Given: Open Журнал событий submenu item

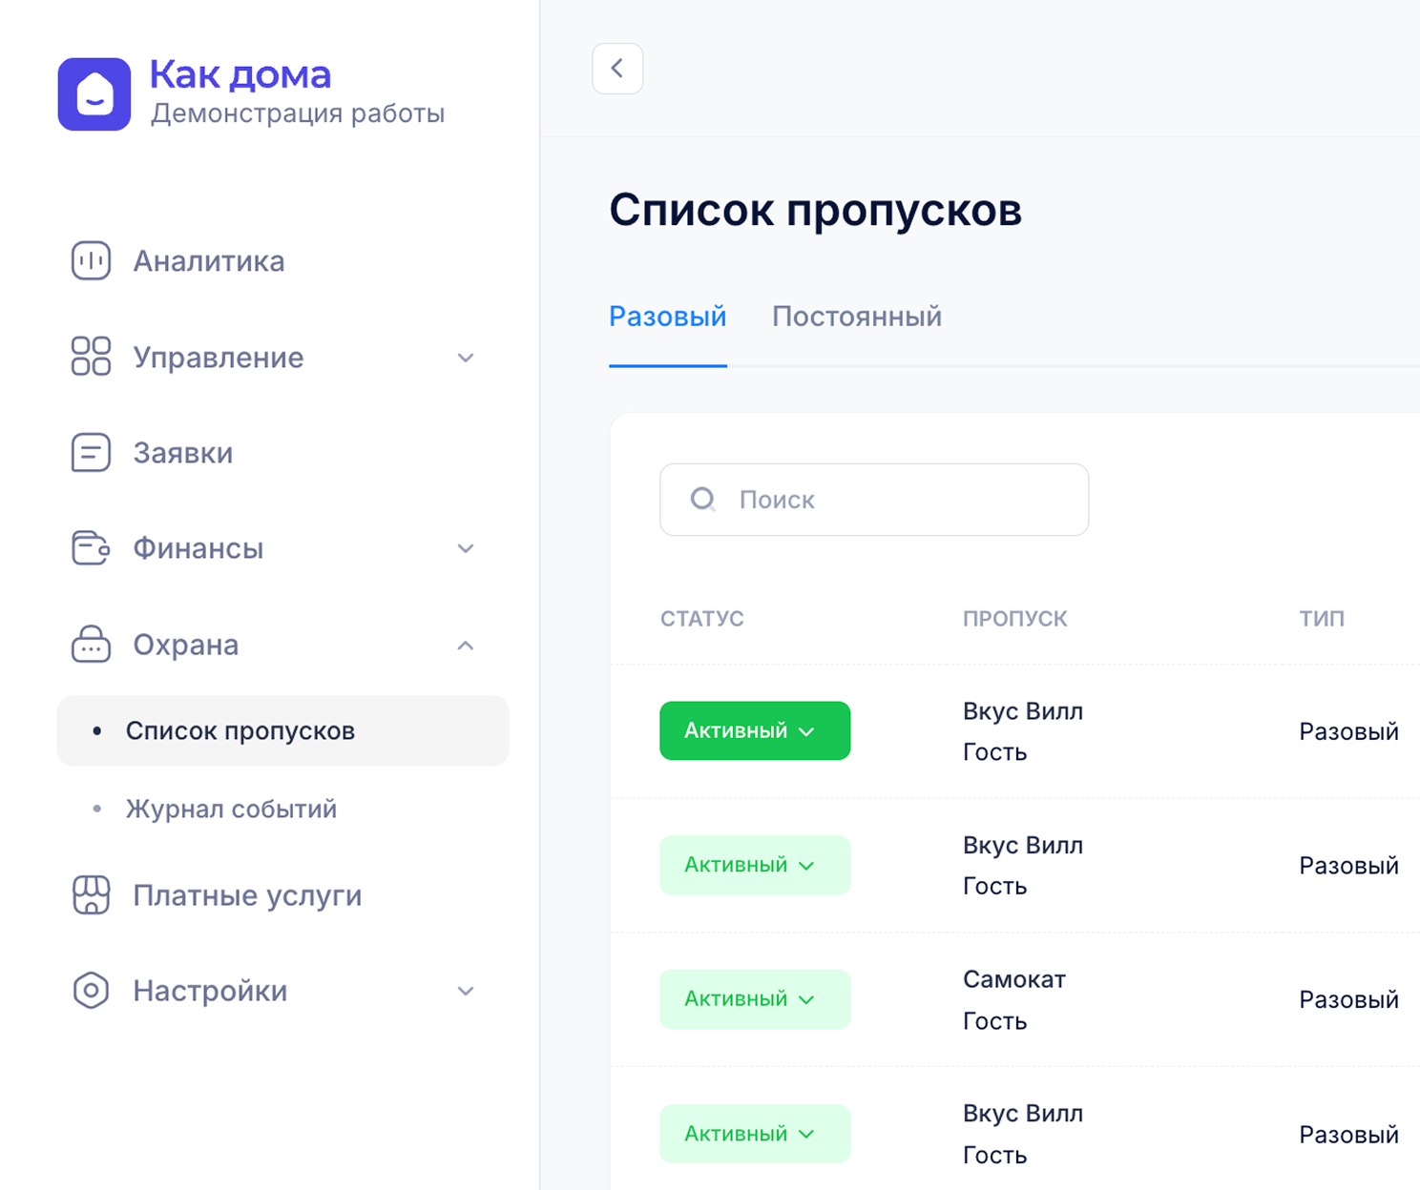Looking at the screenshot, I should (231, 810).
